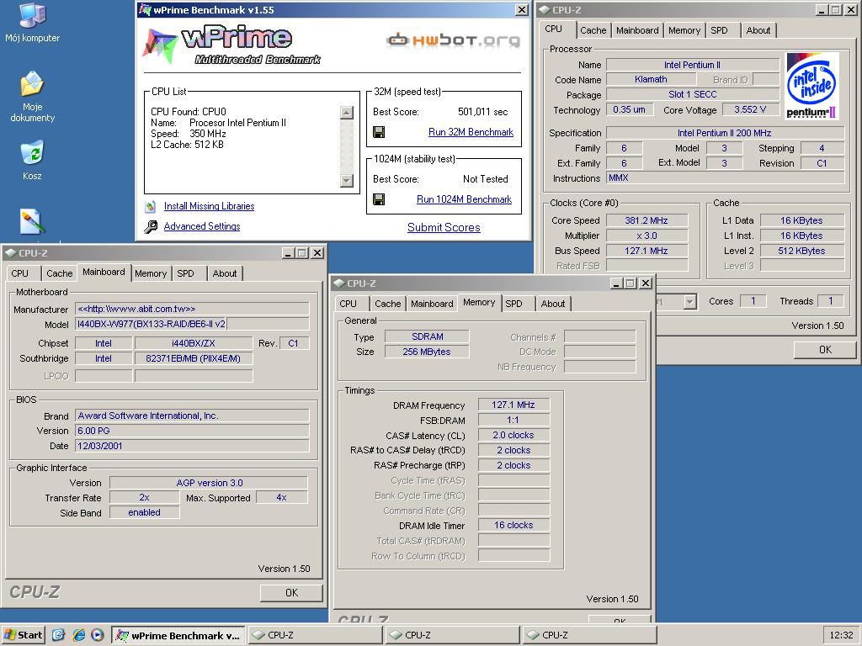Screen dimensions: 862x646
Task: Click the Install Missing Libraries icon
Action: tap(151, 207)
